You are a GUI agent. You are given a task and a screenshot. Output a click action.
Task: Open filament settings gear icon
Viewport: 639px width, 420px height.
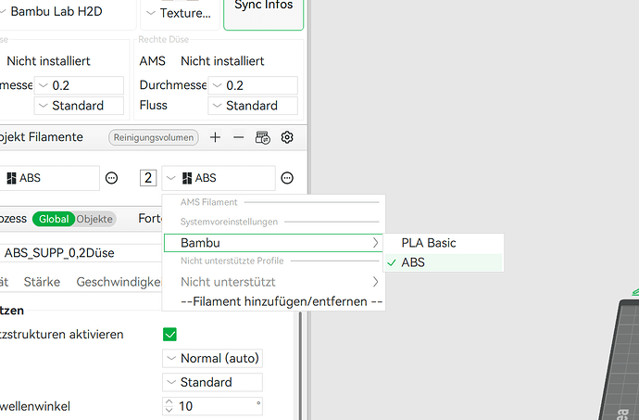pos(287,137)
